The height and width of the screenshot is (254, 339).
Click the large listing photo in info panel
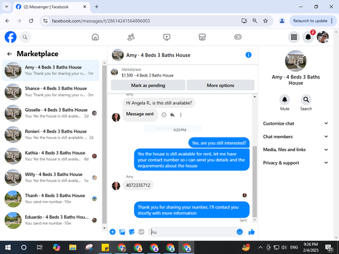point(296,61)
